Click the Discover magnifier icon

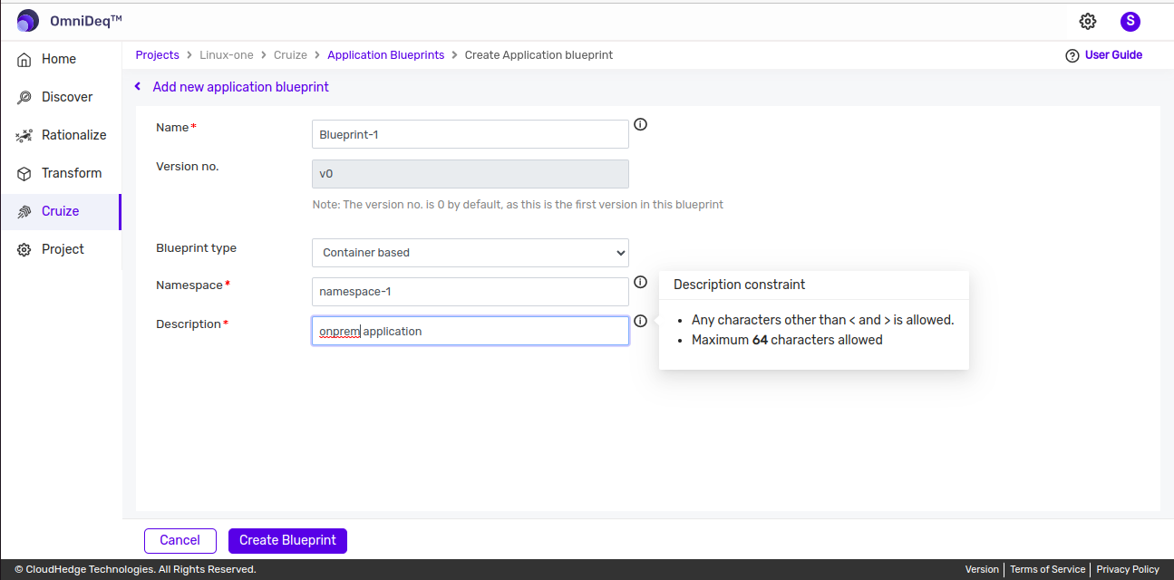(24, 97)
